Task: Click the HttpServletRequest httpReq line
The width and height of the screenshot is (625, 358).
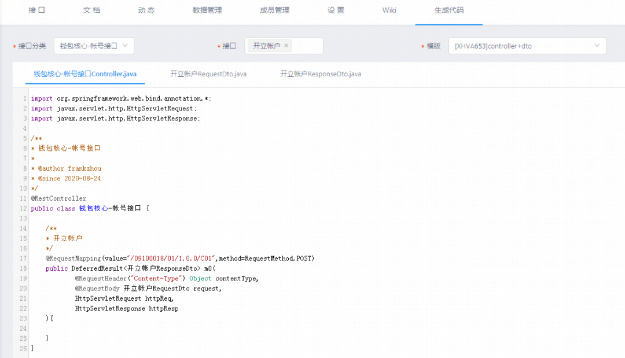Action: coord(124,298)
